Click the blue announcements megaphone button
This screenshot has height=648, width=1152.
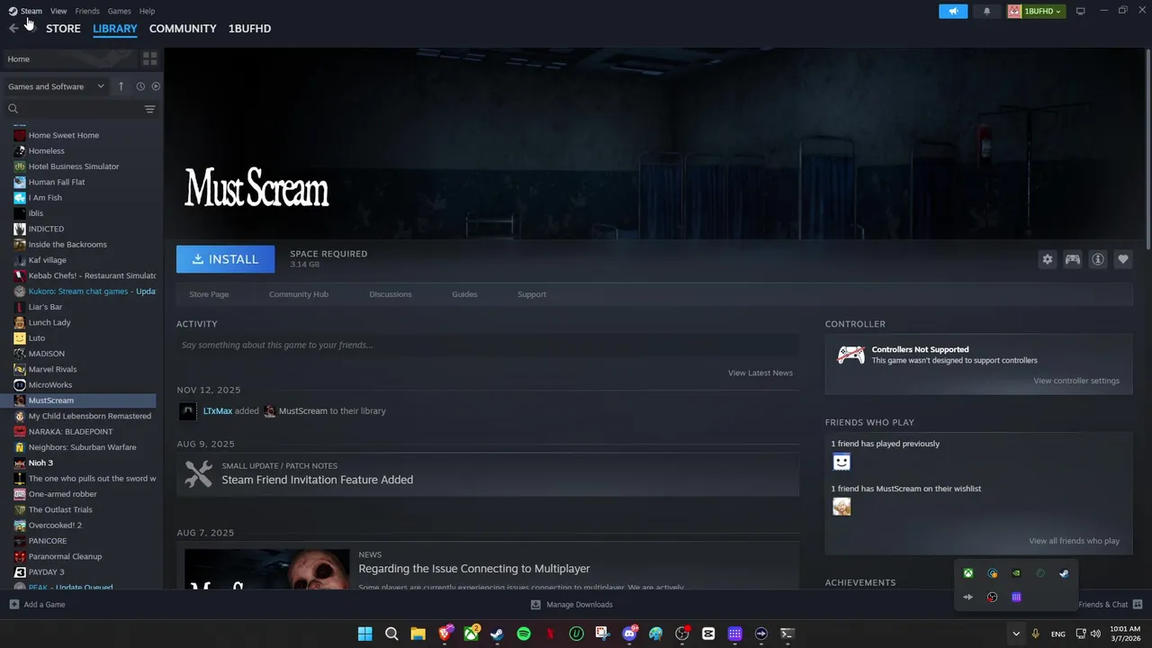click(953, 11)
